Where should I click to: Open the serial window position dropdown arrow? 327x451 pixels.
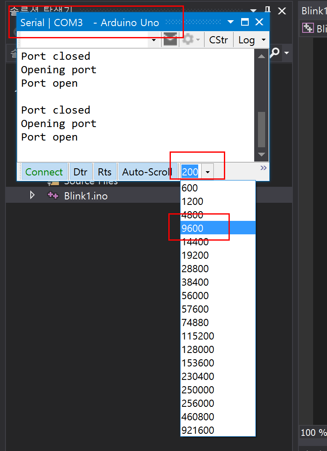[x=231, y=22]
